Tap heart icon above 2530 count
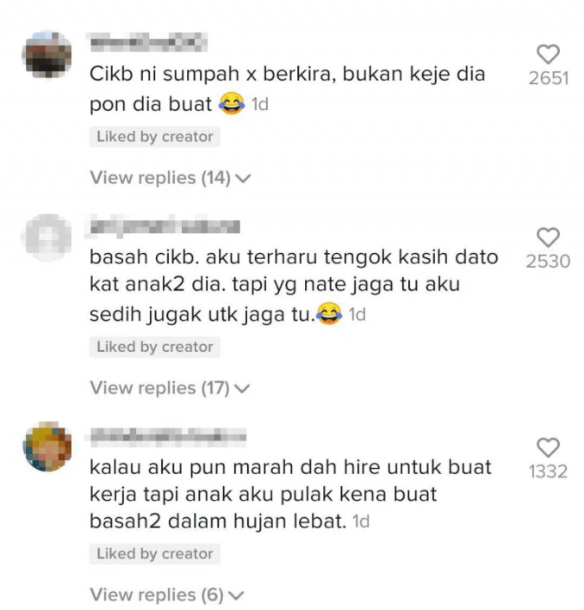 coord(548,237)
